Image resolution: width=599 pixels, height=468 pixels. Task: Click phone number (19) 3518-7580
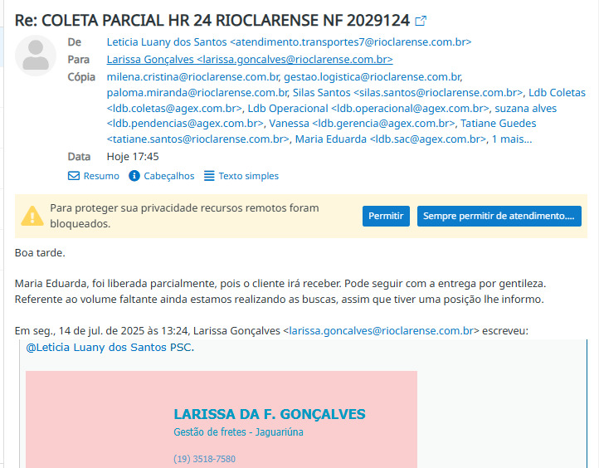pos(204,459)
